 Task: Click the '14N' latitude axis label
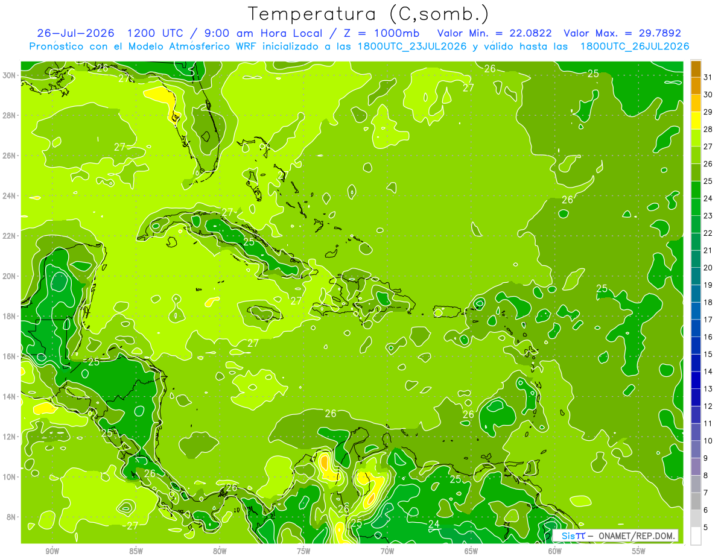pos(10,396)
